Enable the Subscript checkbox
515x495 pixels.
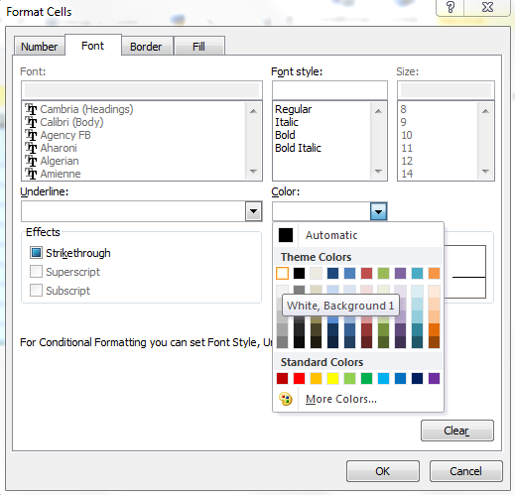point(36,291)
